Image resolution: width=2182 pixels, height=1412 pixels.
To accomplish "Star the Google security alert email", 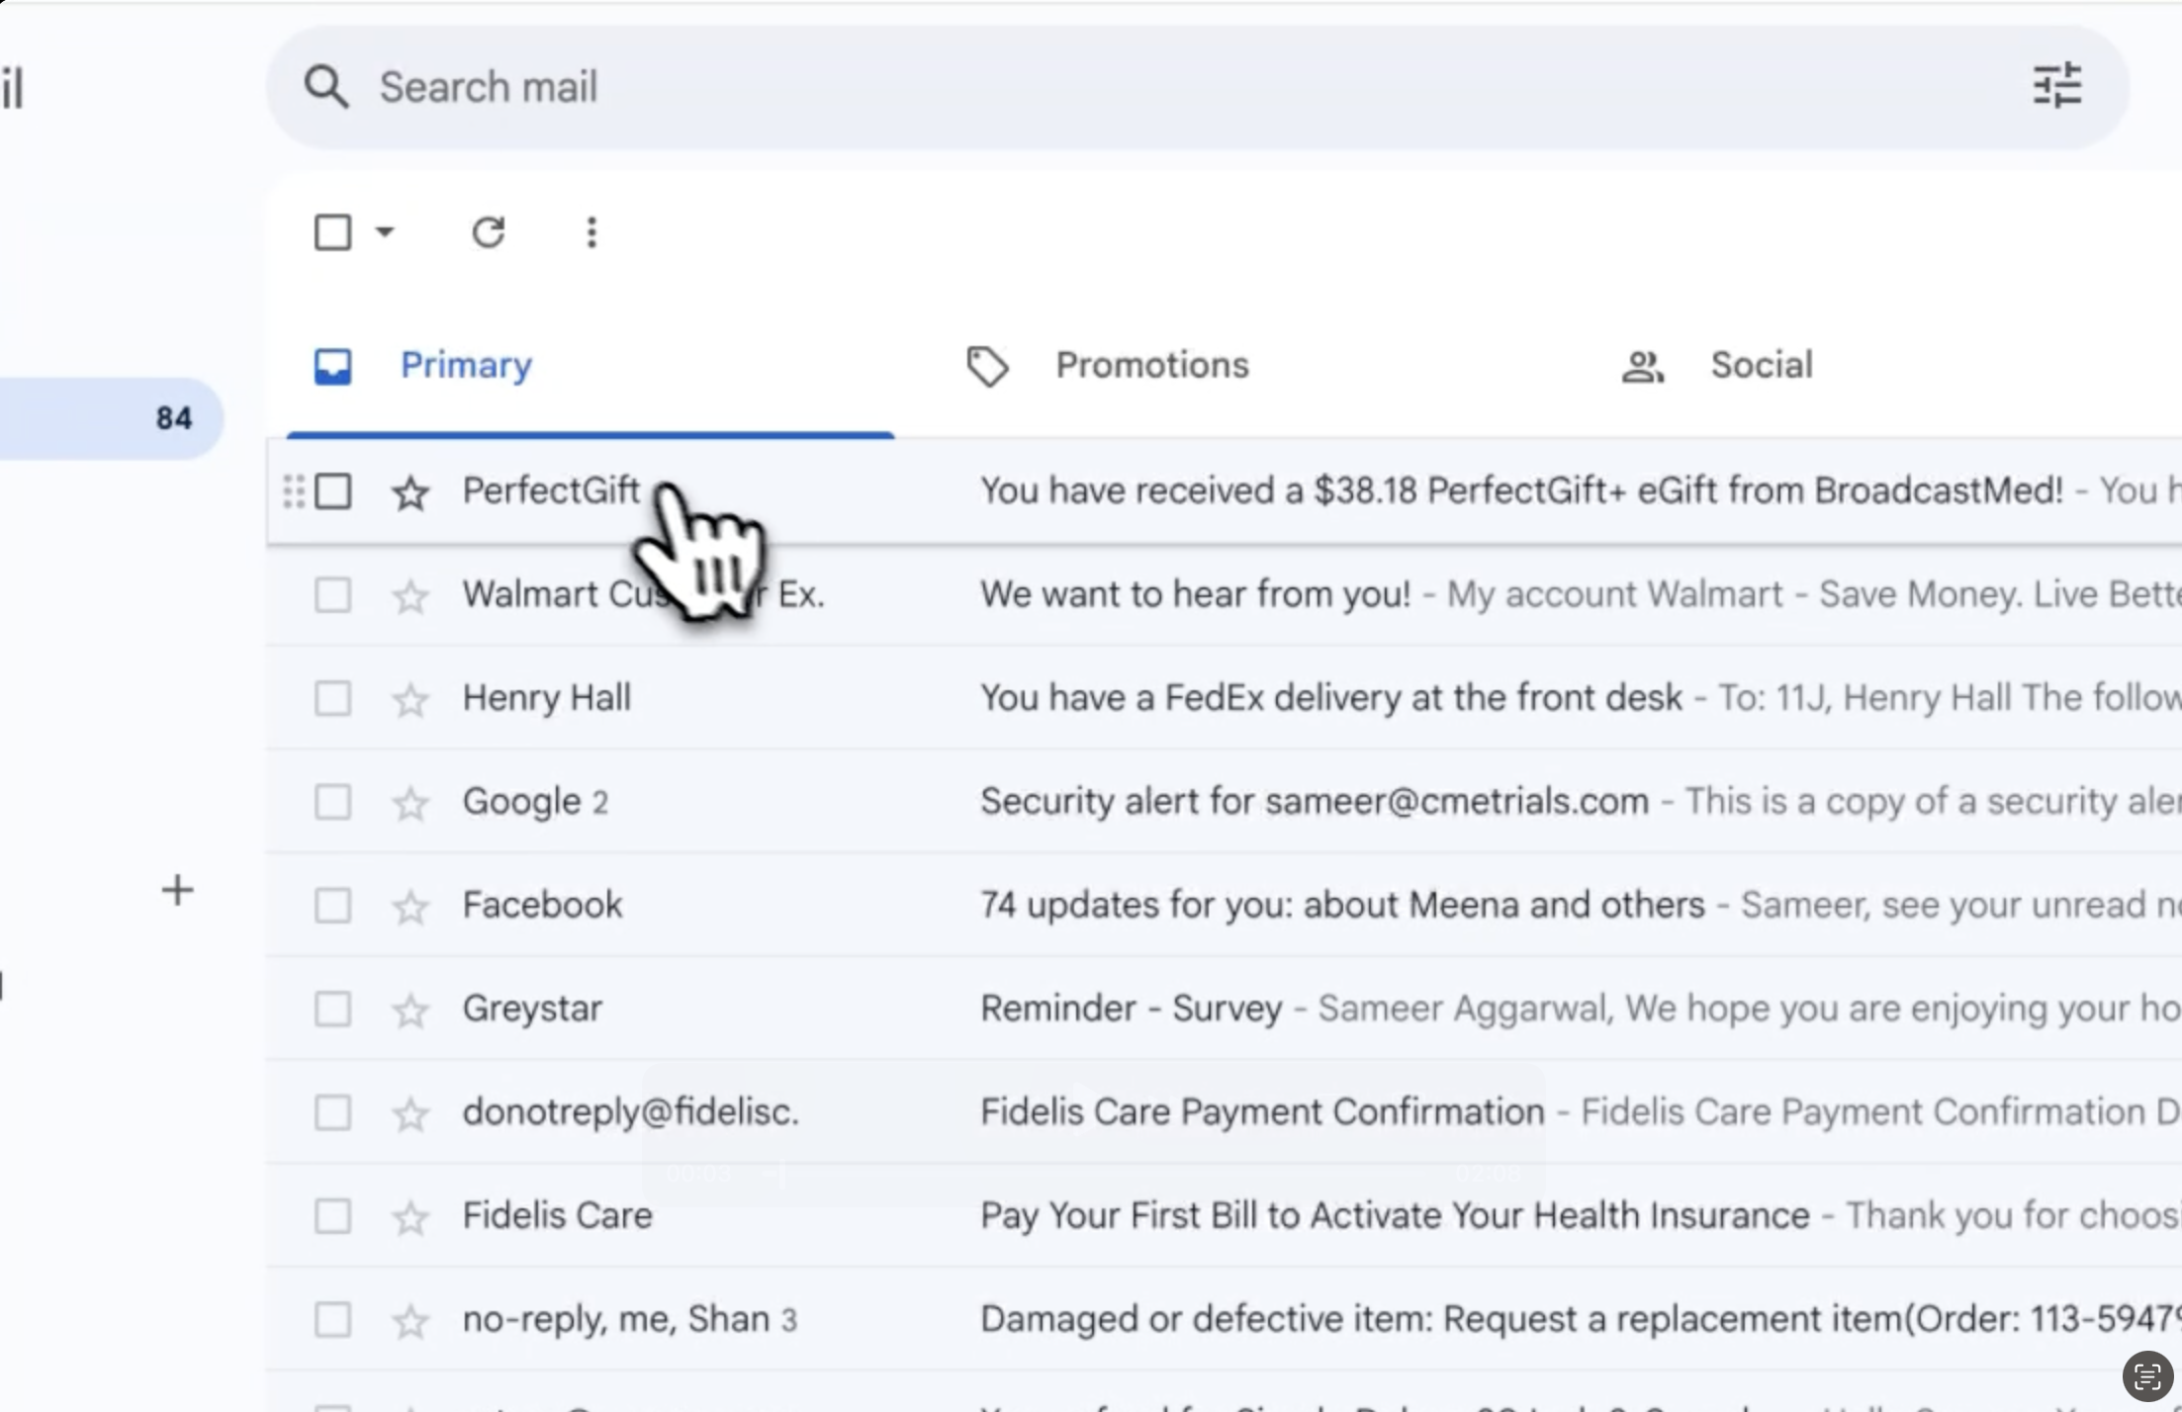I will (410, 802).
